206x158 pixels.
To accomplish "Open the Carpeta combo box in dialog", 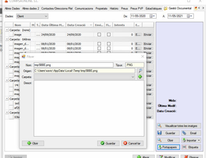I will pos(84,77).
